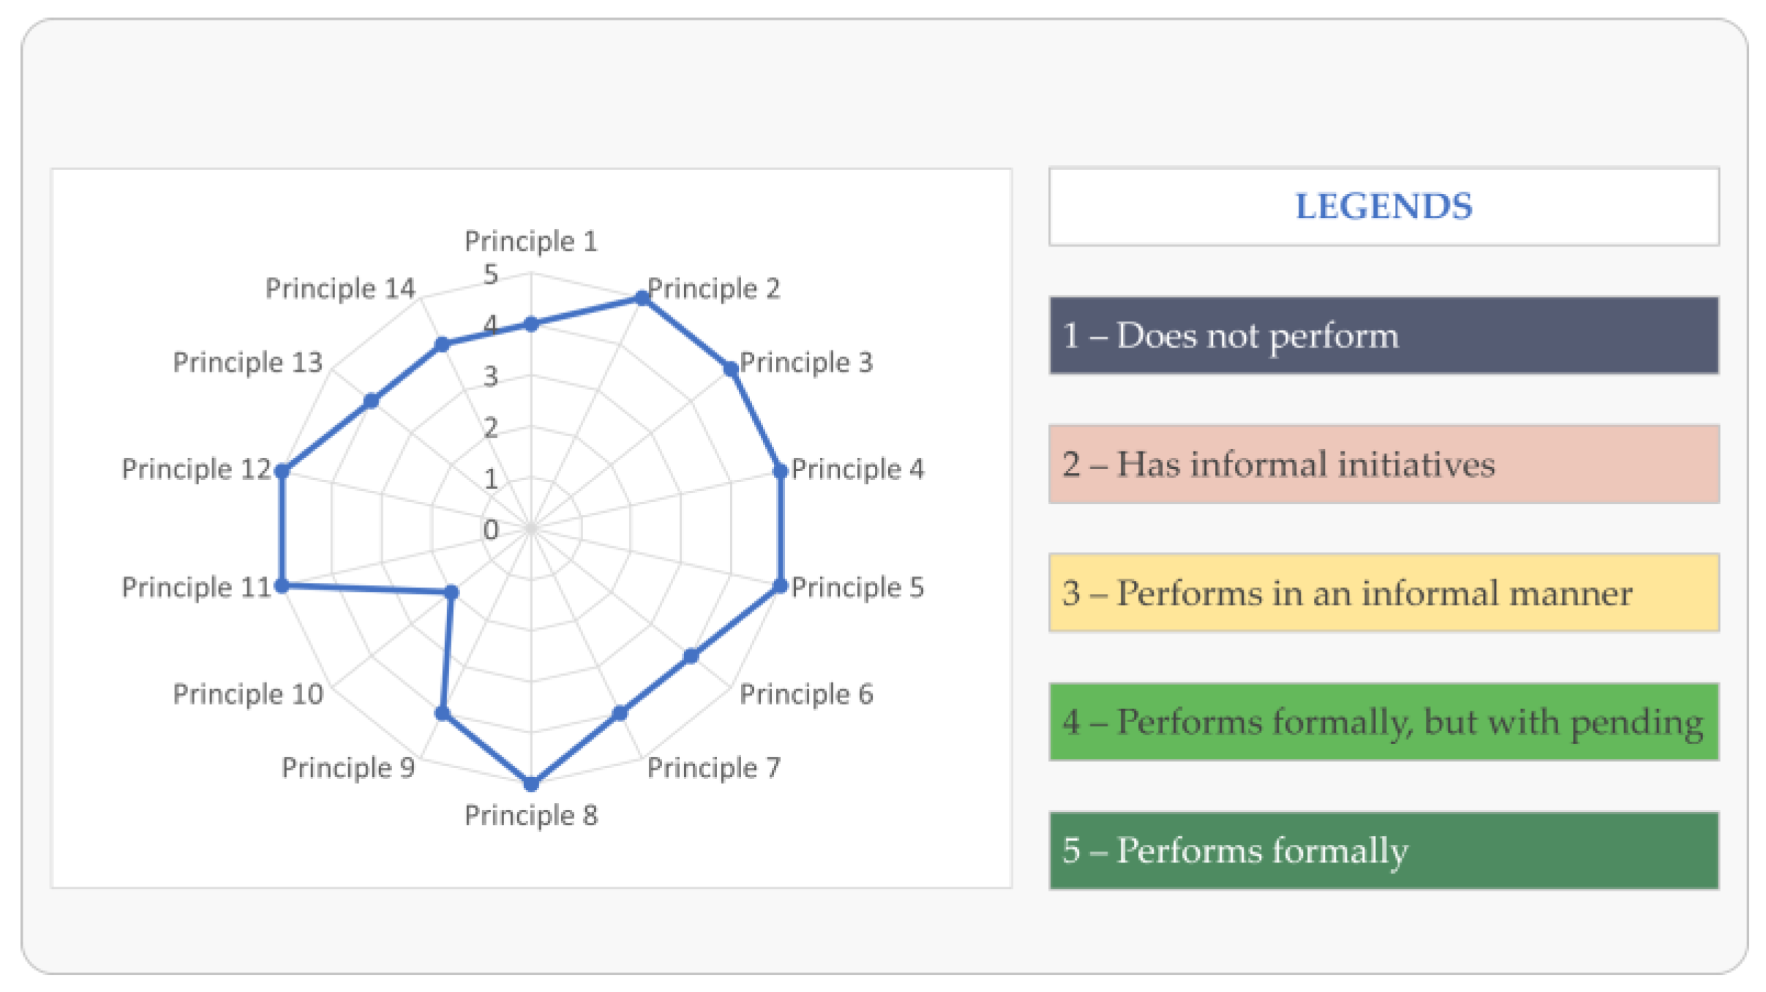The height and width of the screenshot is (992, 1766).
Task: Select the data point at Principle 8
Action: [x=532, y=784]
